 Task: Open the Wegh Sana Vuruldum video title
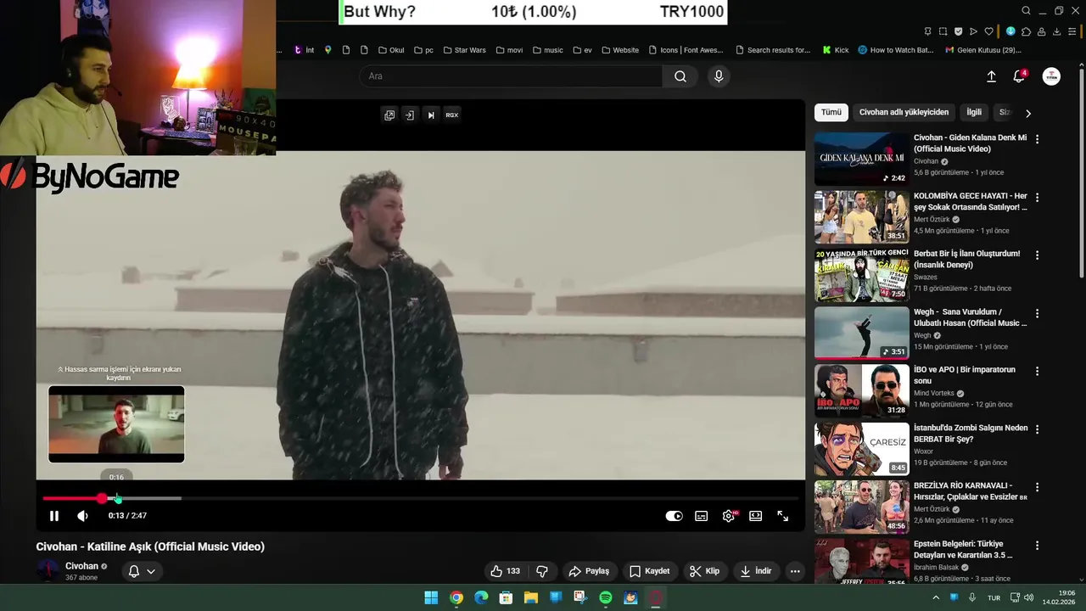point(970,317)
